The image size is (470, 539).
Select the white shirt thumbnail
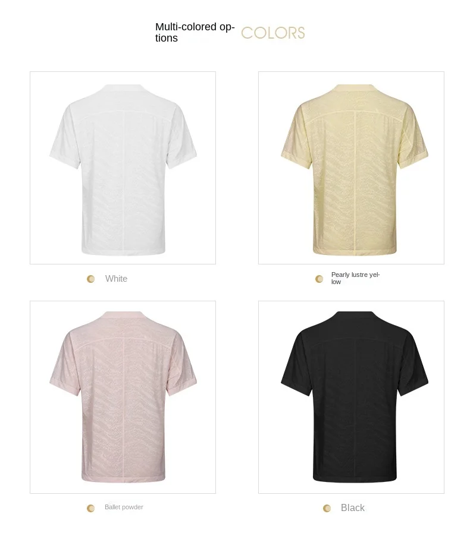coord(123,168)
